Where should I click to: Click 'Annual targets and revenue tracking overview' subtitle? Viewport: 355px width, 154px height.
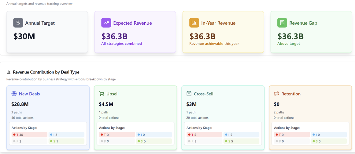coord(39,4)
